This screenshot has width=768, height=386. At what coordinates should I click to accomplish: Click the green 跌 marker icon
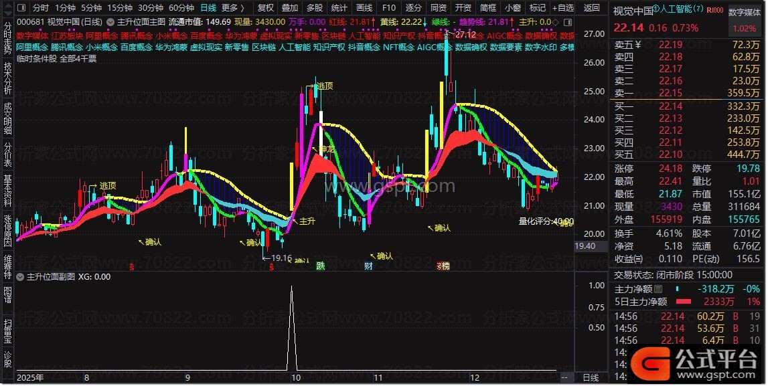pyautogui.click(x=321, y=266)
